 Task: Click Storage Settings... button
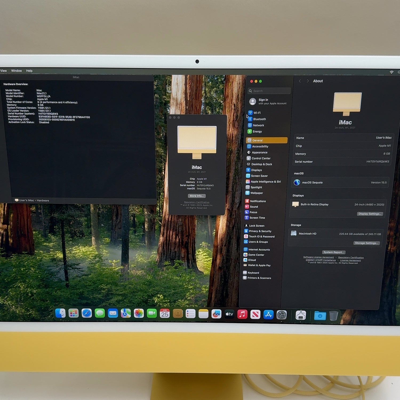click(366, 243)
